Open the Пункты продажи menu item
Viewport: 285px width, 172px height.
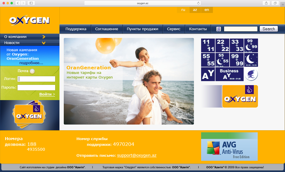tap(142, 29)
